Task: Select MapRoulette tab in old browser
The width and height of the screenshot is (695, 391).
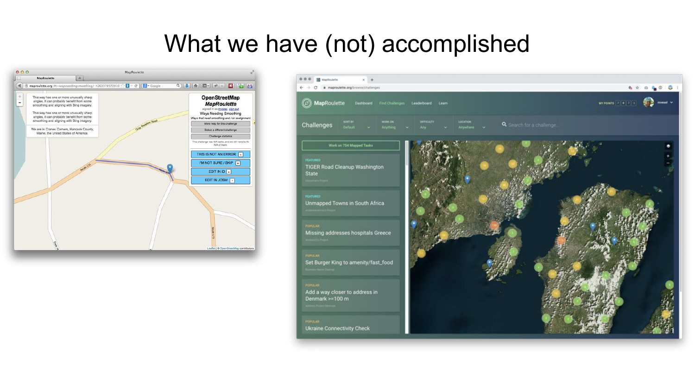Action: (45, 78)
